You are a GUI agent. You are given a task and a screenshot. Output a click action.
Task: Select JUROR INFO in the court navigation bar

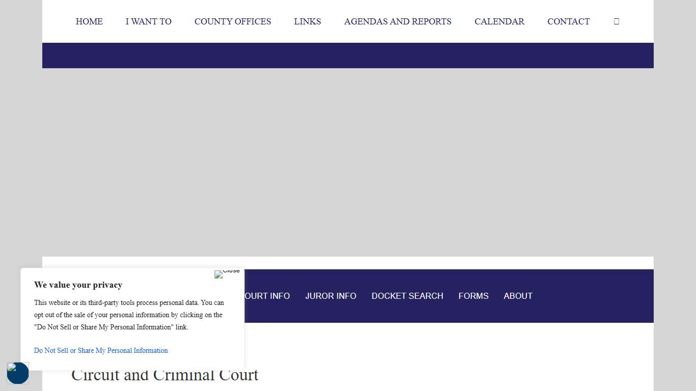click(x=331, y=296)
